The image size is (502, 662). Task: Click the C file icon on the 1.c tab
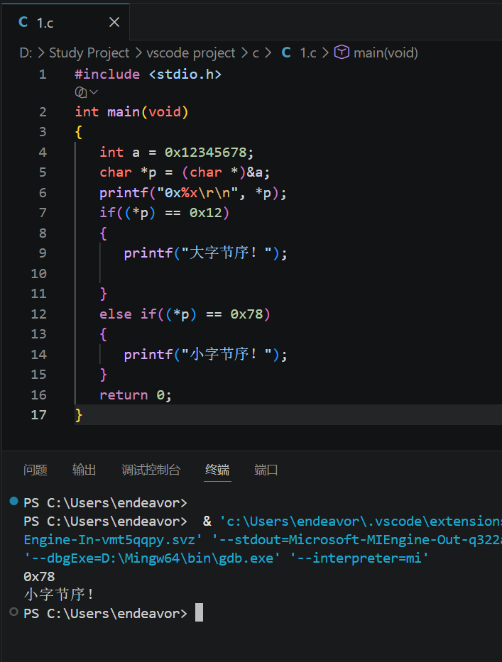click(x=23, y=22)
